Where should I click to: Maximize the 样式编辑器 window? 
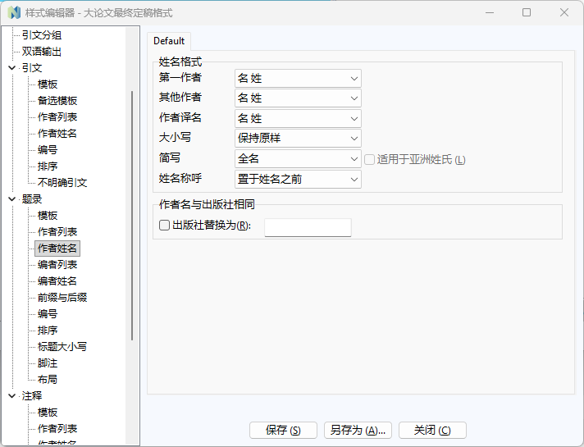click(x=527, y=12)
